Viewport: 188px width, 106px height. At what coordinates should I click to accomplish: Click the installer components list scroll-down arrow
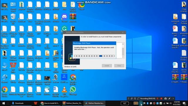click(123, 57)
